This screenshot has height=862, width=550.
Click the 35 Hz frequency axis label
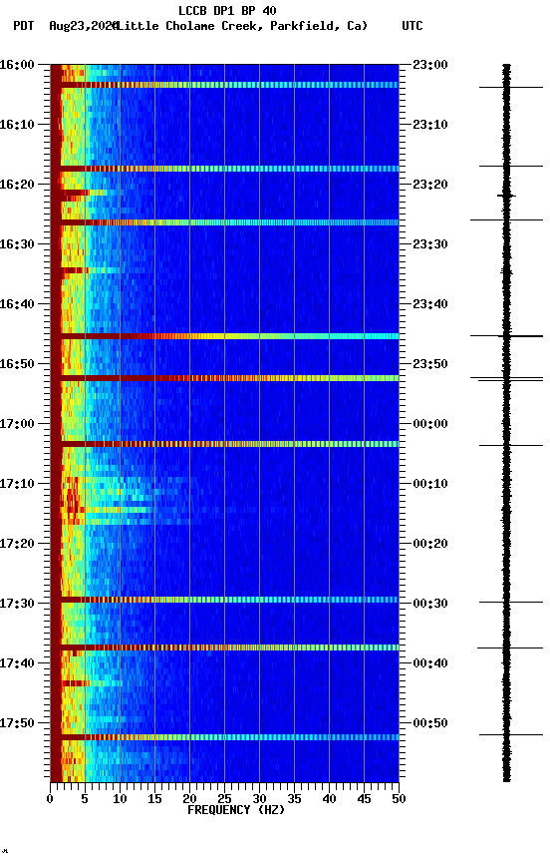click(x=294, y=799)
